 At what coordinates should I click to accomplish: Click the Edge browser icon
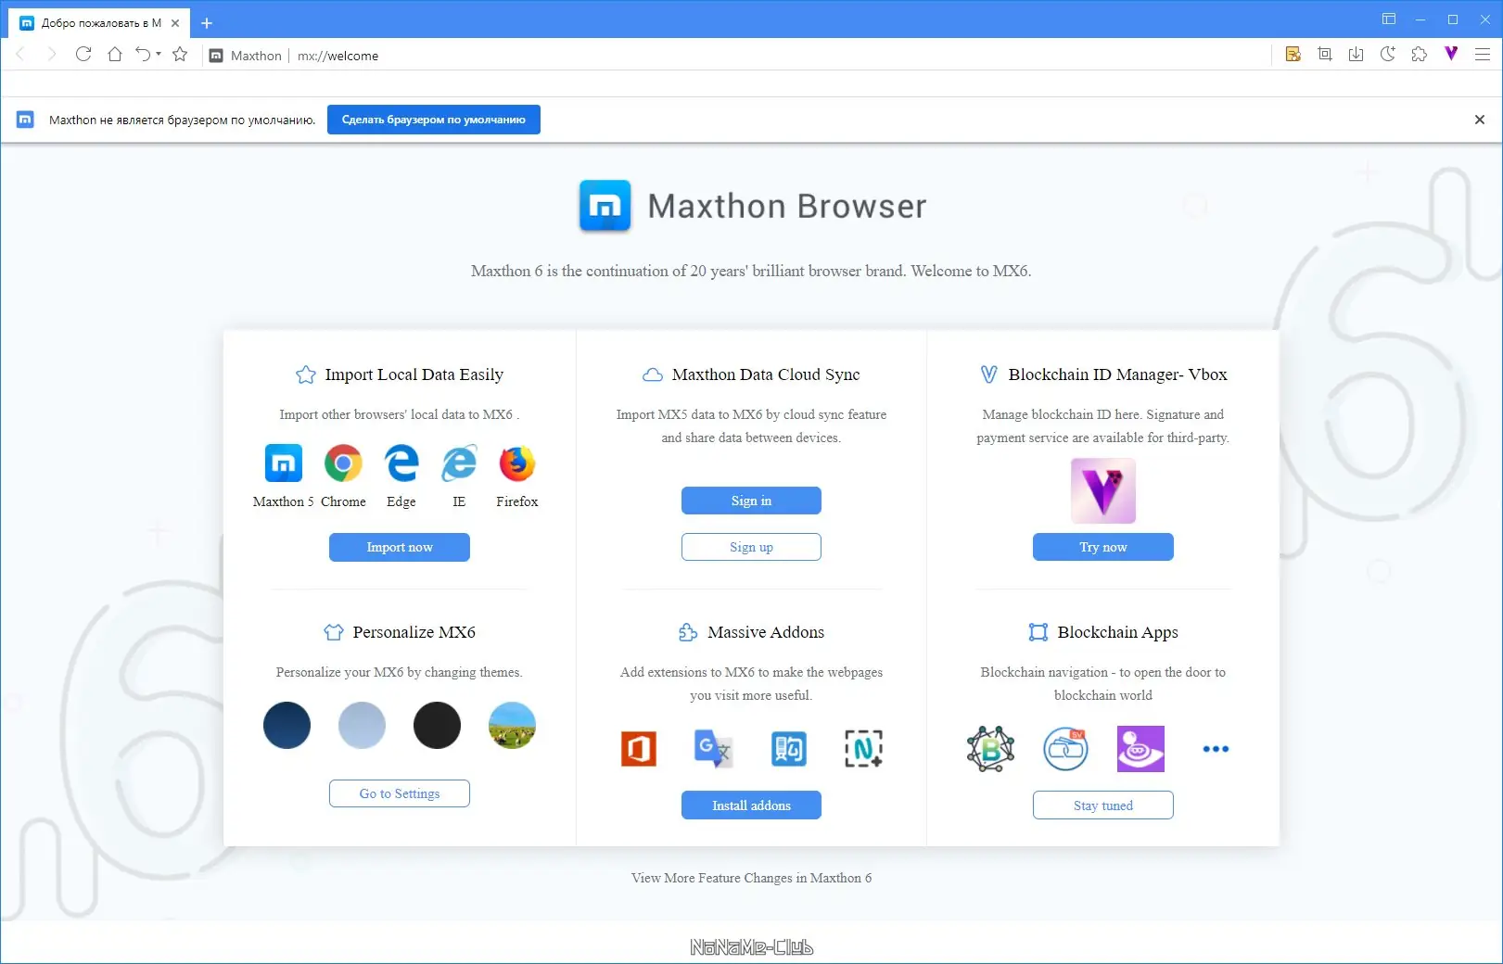click(401, 463)
